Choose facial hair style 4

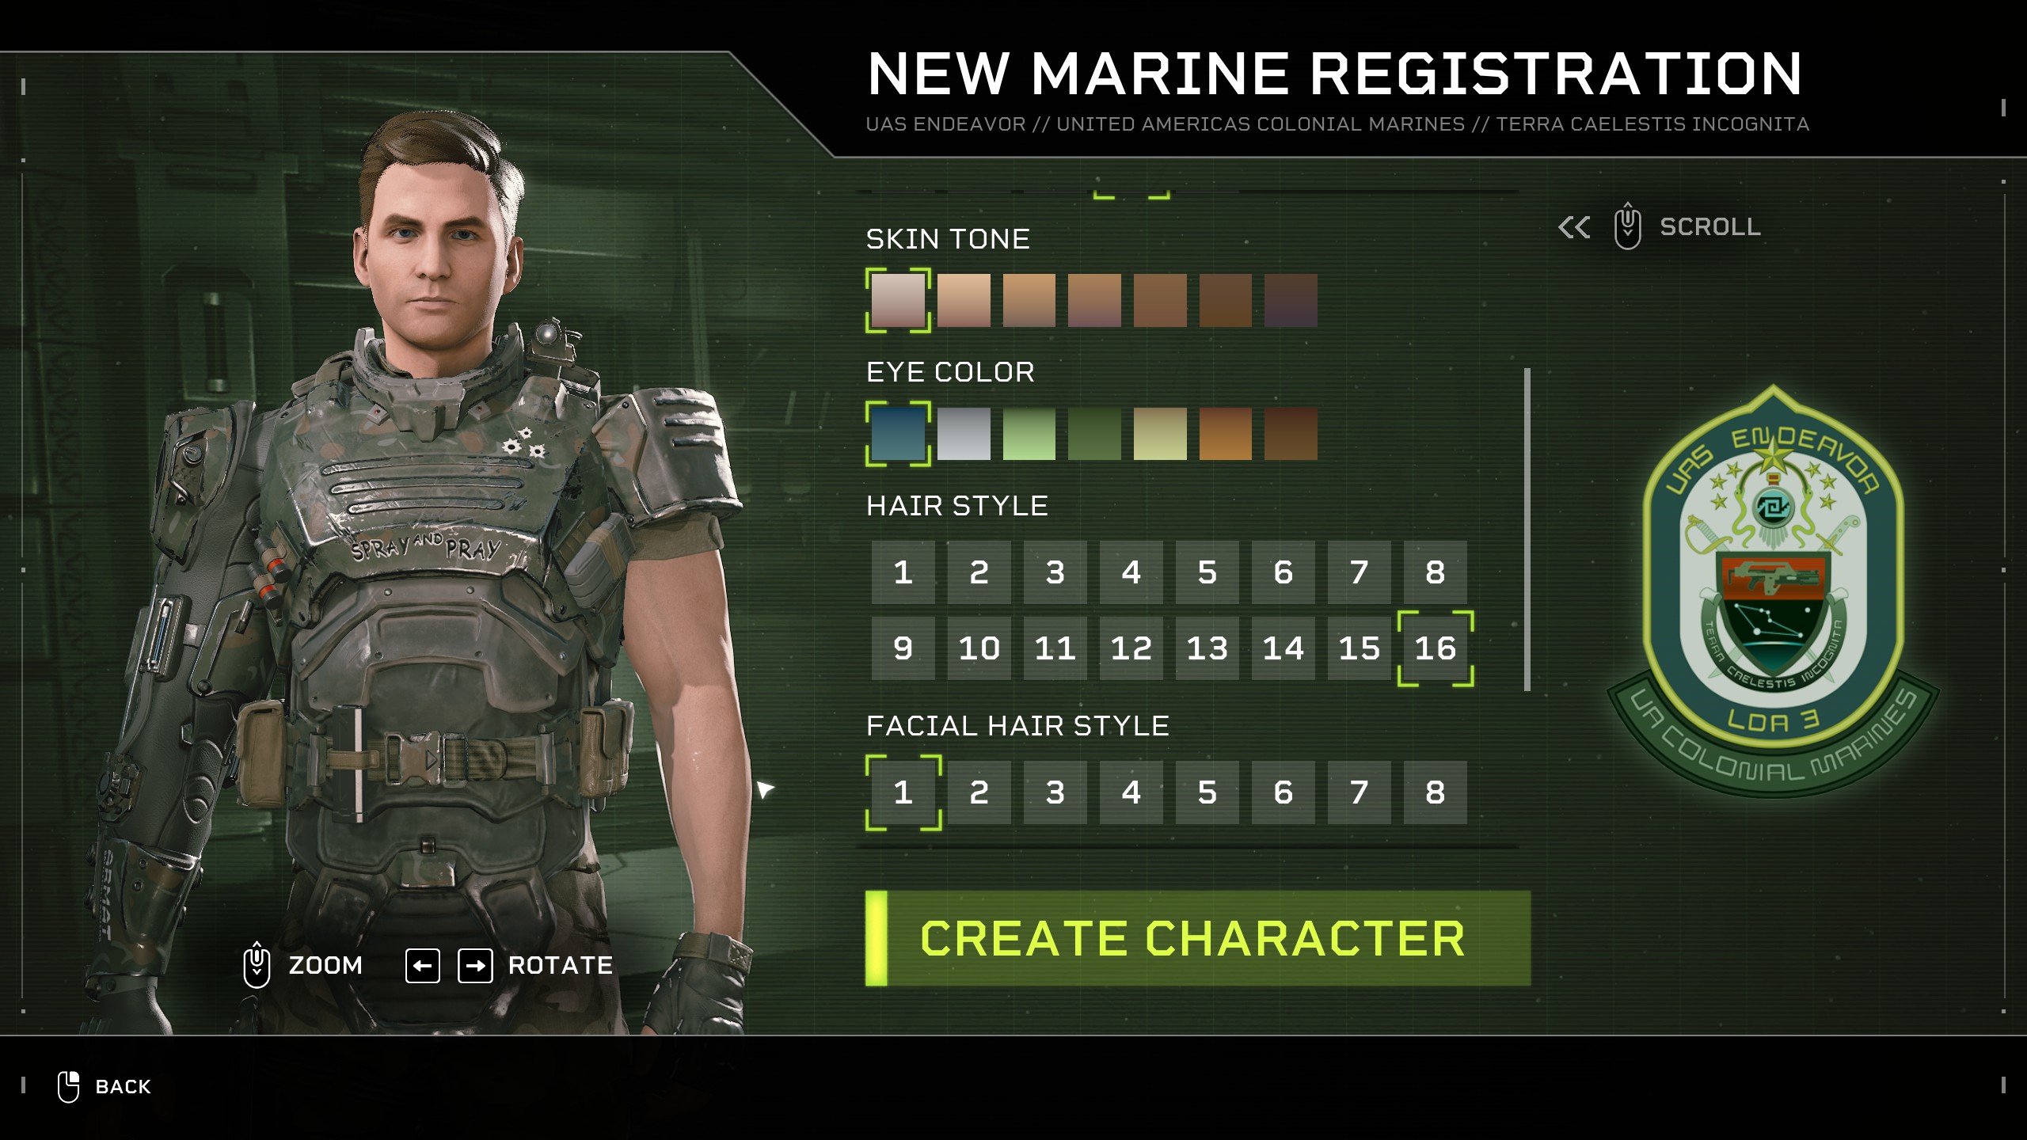[1131, 792]
